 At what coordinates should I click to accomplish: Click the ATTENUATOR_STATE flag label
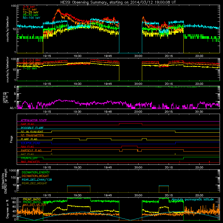pos(34,120)
